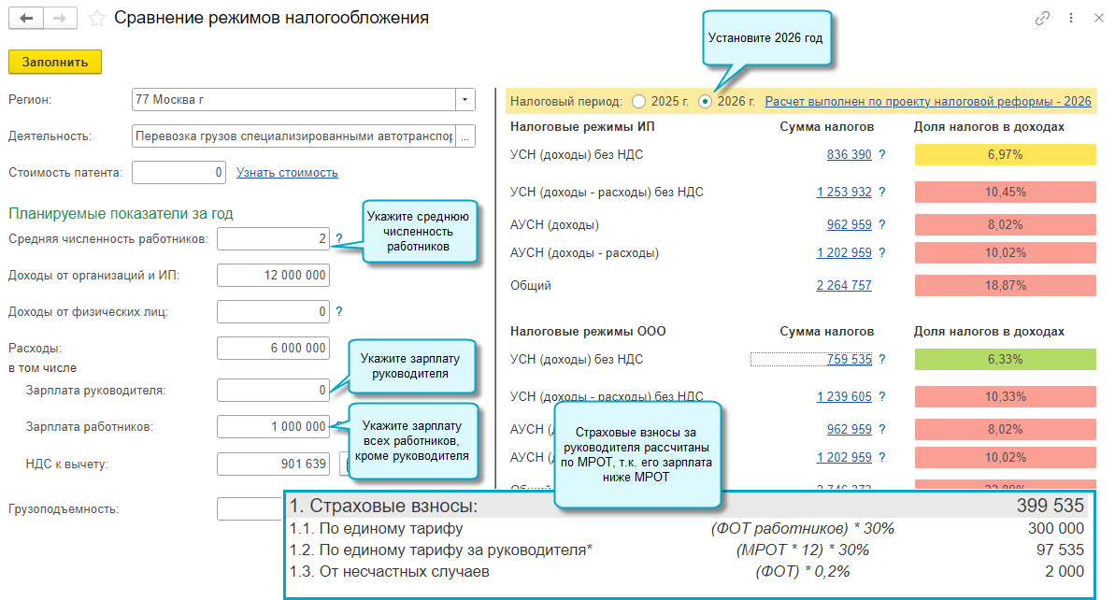This screenshot has width=1115, height=600.
Task: Open Деятельность selection with ellipsis button
Action: 465,136
